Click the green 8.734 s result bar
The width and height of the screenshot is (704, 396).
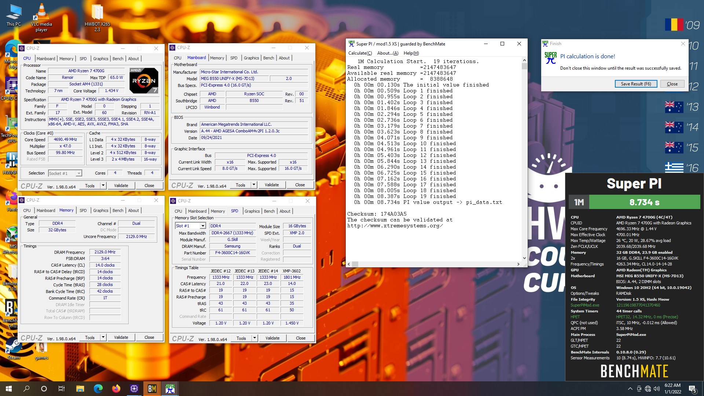coord(644,202)
